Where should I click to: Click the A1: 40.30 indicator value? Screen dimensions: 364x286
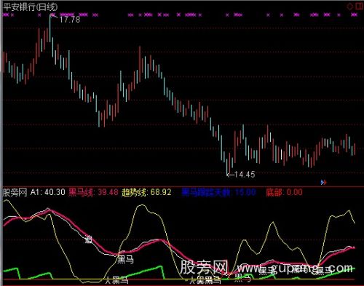click(x=48, y=192)
